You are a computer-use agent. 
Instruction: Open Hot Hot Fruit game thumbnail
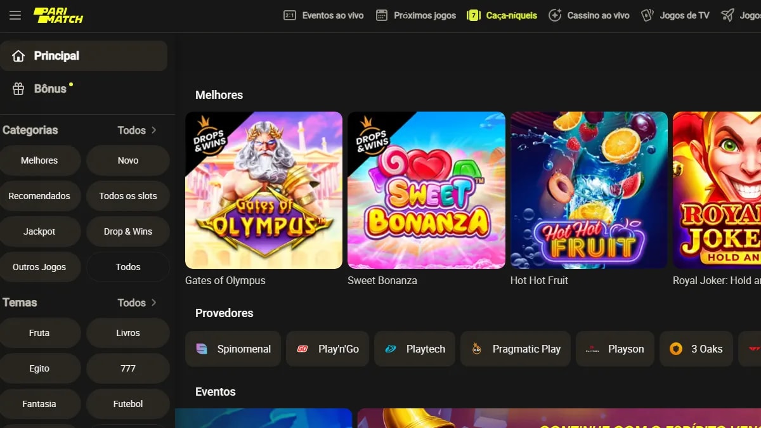(589, 190)
